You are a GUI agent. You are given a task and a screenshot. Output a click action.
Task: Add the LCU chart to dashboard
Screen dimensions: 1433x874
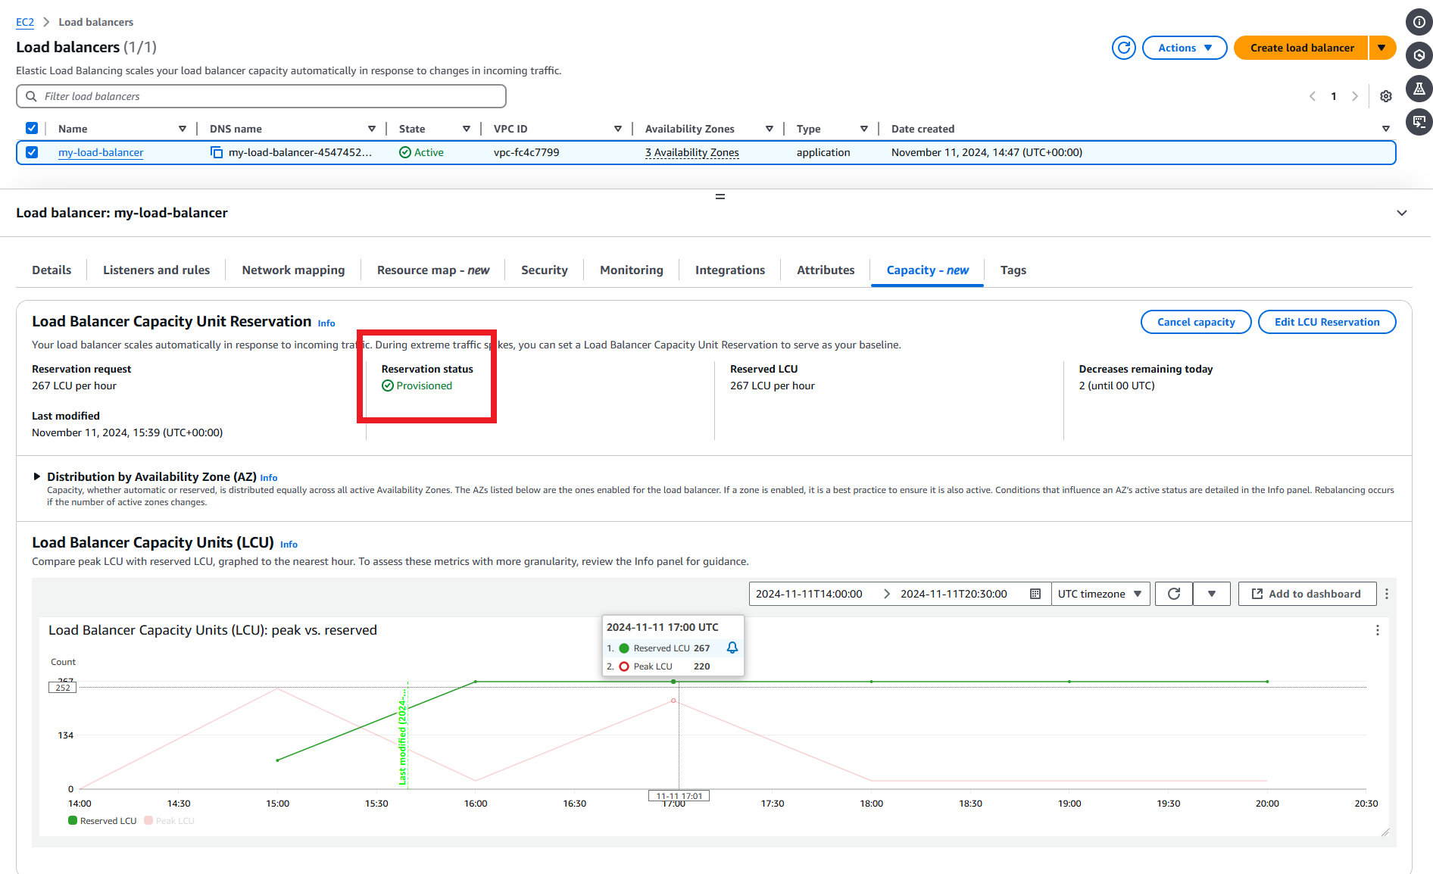click(x=1307, y=594)
